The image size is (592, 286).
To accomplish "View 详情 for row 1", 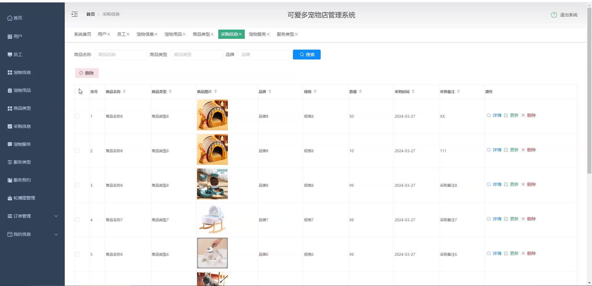I will (x=494, y=115).
